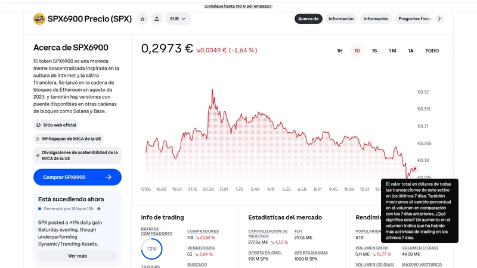This screenshot has width=477, height=268.
Task: Switch chart to 1A range
Action: click(411, 51)
